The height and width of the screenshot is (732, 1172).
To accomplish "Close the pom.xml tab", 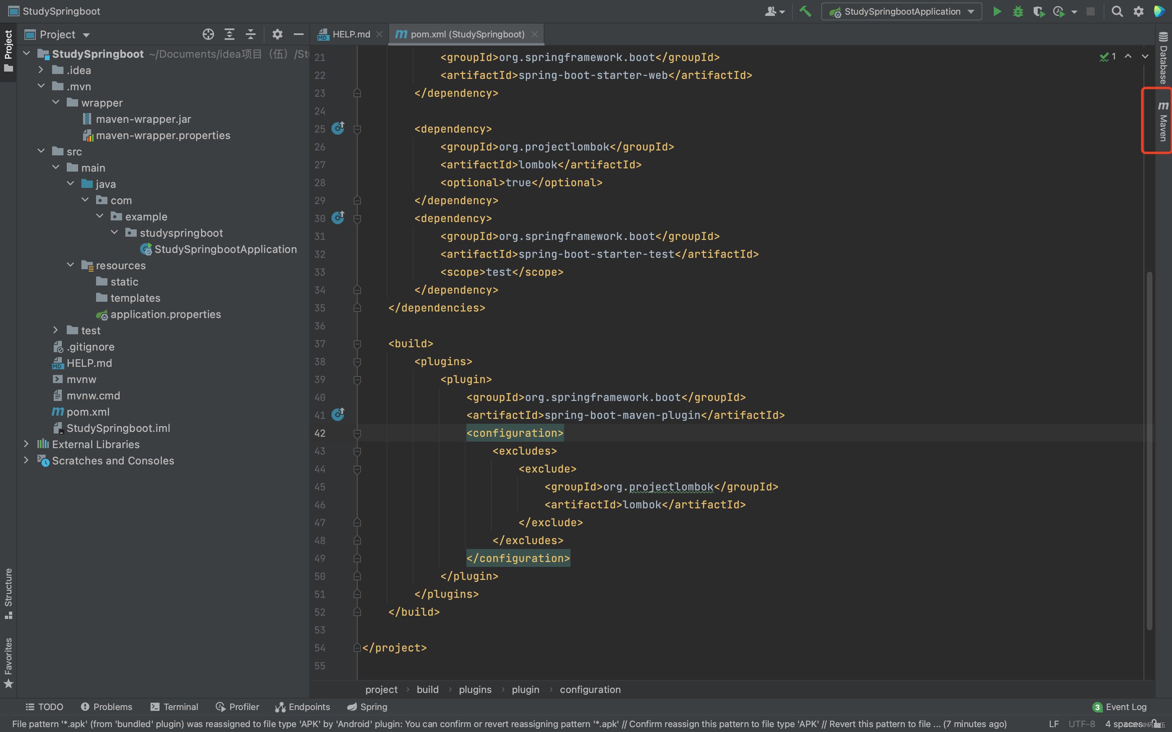I will pyautogui.click(x=535, y=35).
